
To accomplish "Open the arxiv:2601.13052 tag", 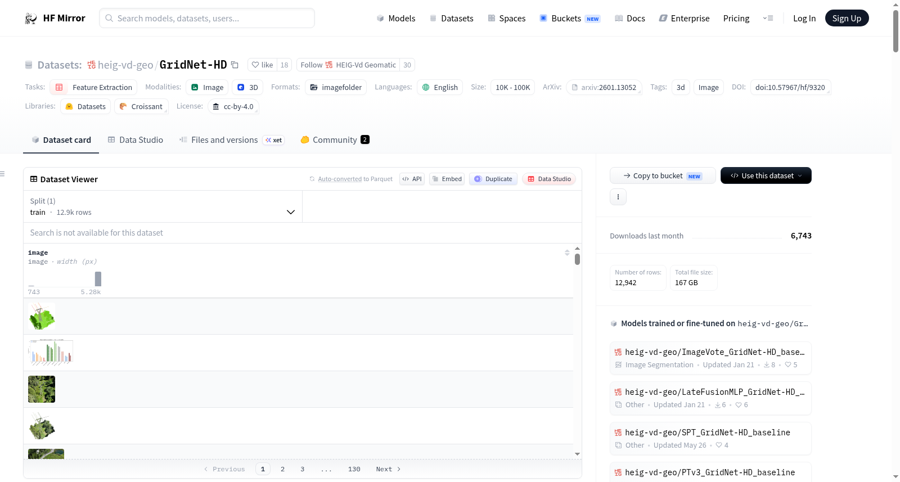I will (x=604, y=87).
